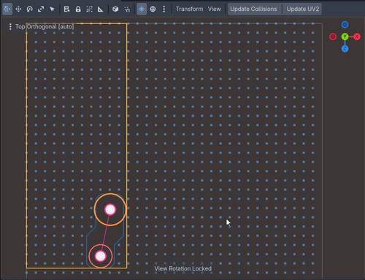Select the upper white path point handle
Viewport: 365px width, 280px height.
(x=110, y=209)
